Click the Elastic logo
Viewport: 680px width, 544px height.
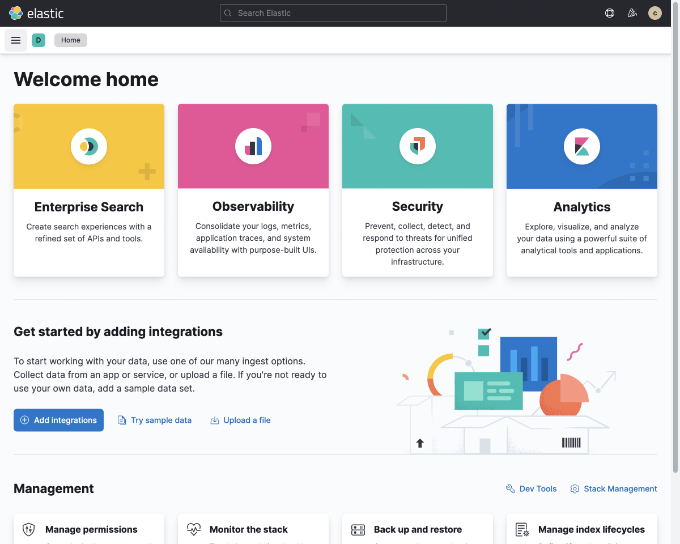[x=16, y=13]
